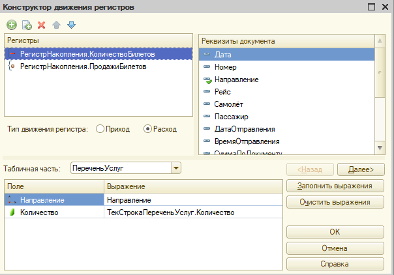Click the icon next to Рейс

click(x=207, y=91)
